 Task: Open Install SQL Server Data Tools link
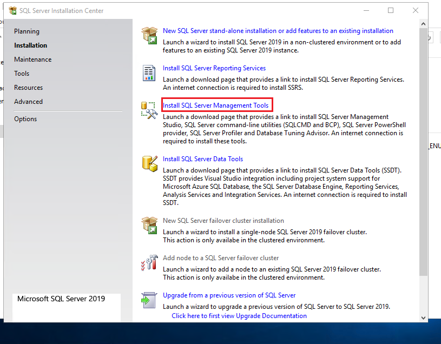203,159
